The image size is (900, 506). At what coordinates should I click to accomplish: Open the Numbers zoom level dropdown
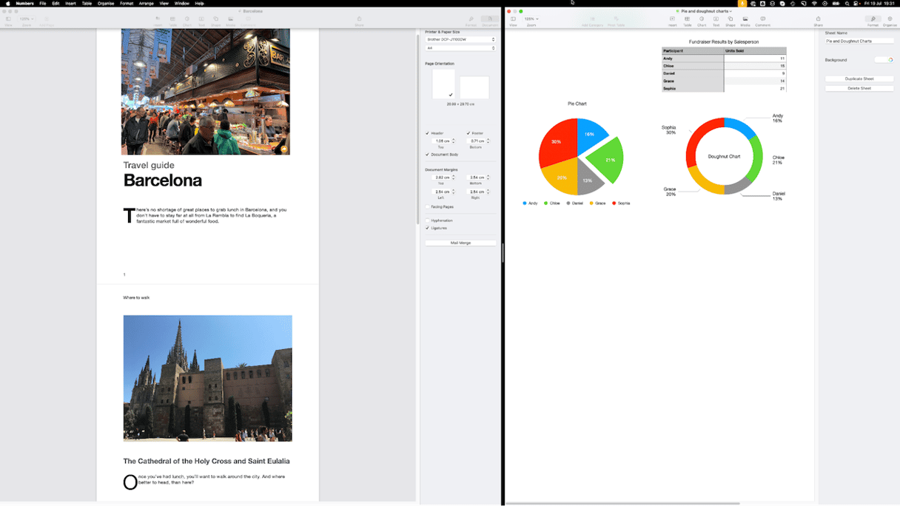pyautogui.click(x=531, y=19)
